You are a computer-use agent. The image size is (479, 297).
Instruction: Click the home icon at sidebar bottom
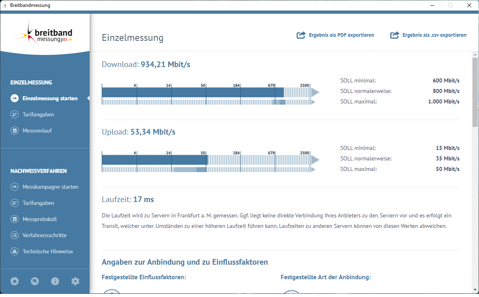click(x=15, y=281)
